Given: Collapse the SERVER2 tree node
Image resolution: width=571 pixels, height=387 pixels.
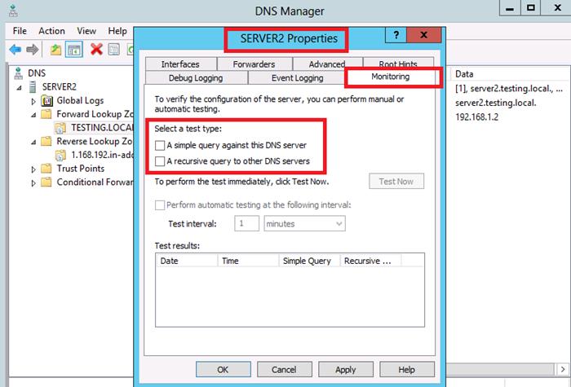Looking at the screenshot, I should 19,88.
